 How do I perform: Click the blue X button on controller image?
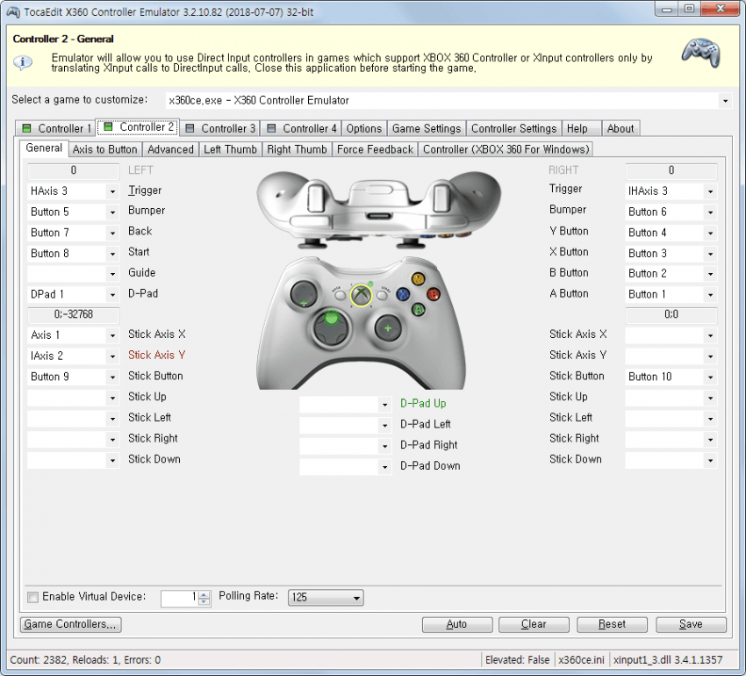(x=403, y=294)
